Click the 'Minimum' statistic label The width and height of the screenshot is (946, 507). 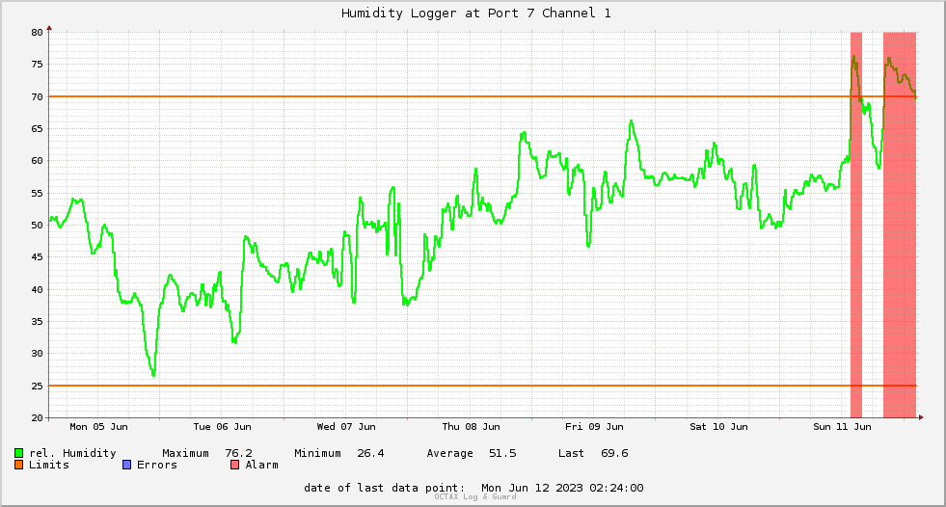[317, 453]
